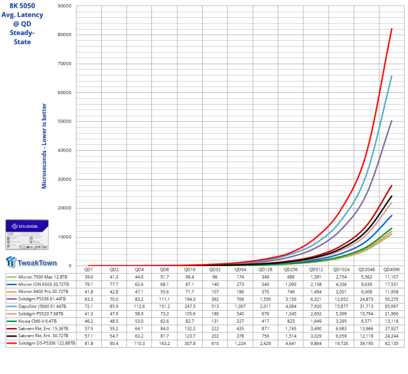Screen dimensions: 408x374
Task: Click the 19,726 QD1024 value
Action: point(341,344)
